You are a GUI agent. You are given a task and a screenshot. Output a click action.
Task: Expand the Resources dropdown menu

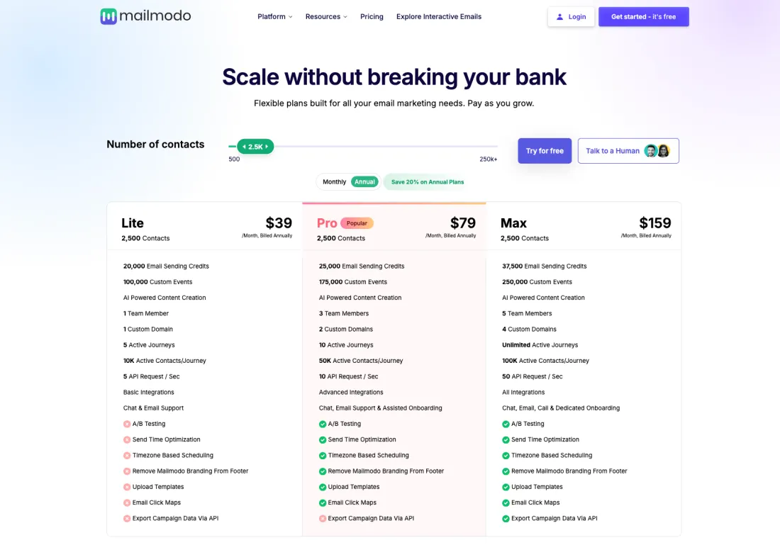tap(326, 16)
